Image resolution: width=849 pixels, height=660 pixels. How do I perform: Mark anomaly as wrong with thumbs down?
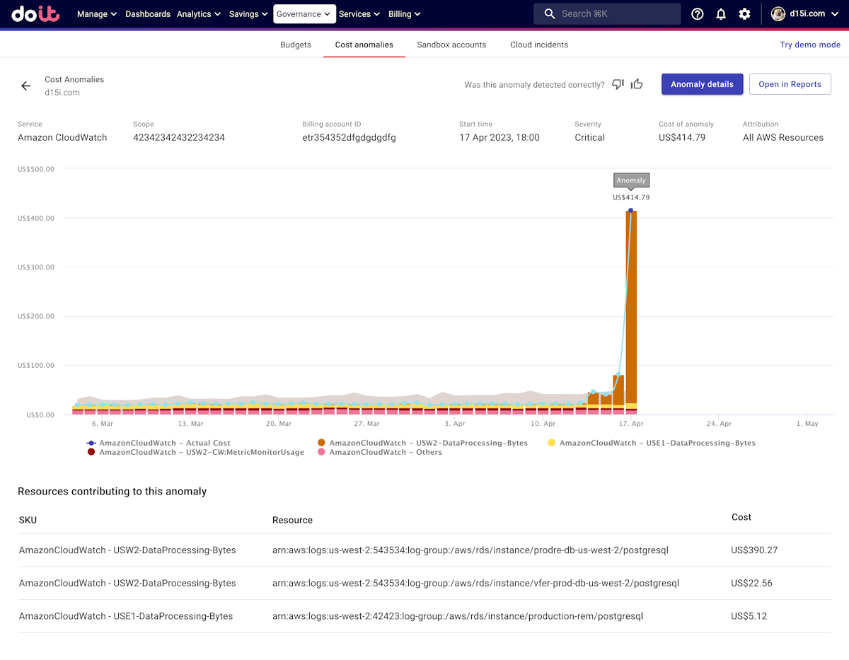[618, 84]
